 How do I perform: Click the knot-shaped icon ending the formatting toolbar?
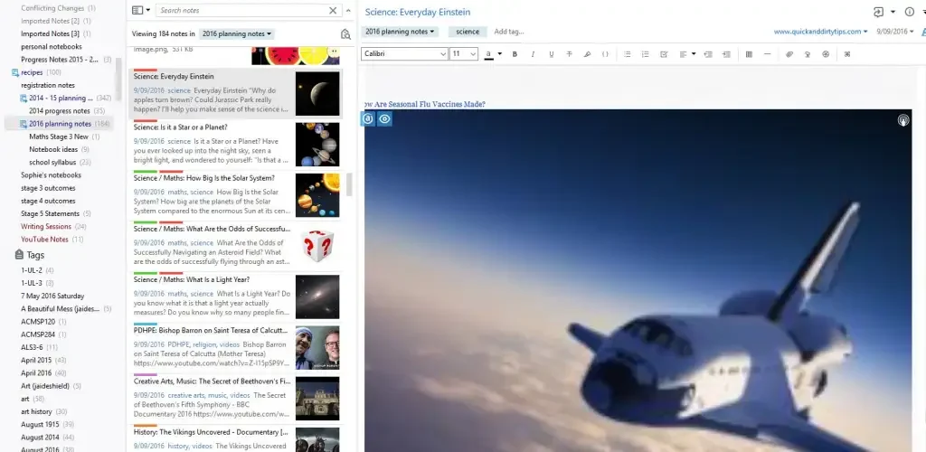pos(847,54)
